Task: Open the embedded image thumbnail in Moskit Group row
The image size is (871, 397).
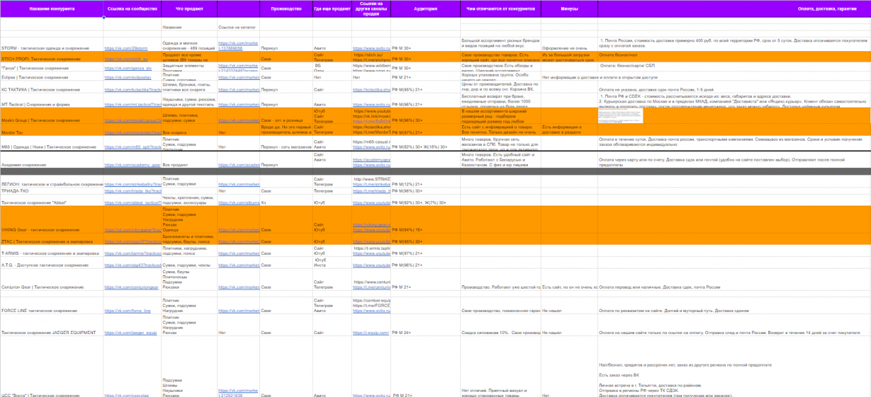Action: coord(620,115)
